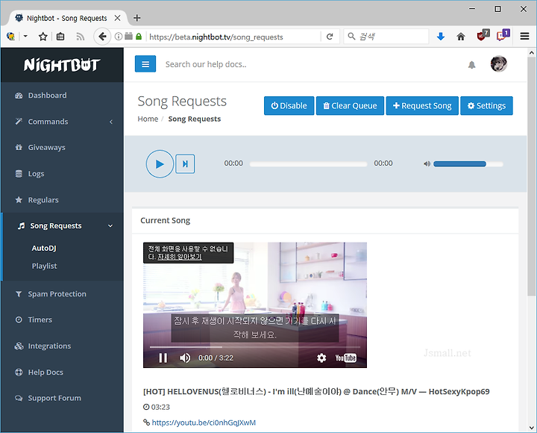Toggle the sidebar hamburger menu button
The image size is (537, 433).
point(145,64)
